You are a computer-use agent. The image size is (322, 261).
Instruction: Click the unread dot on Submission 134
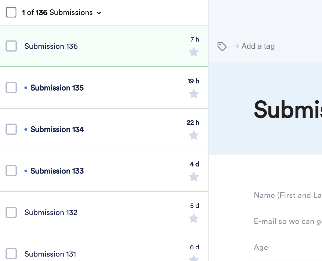[26, 129]
